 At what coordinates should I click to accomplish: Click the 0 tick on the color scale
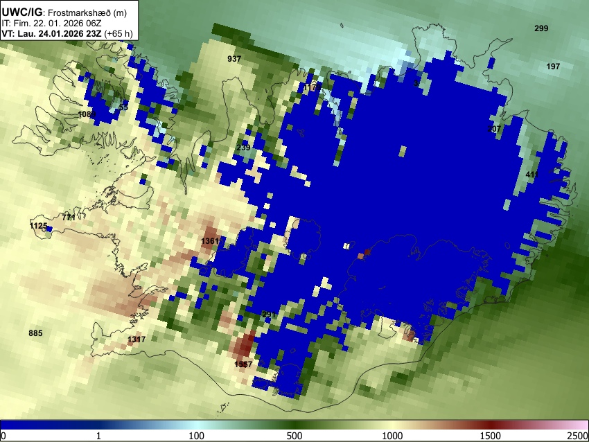3,436
